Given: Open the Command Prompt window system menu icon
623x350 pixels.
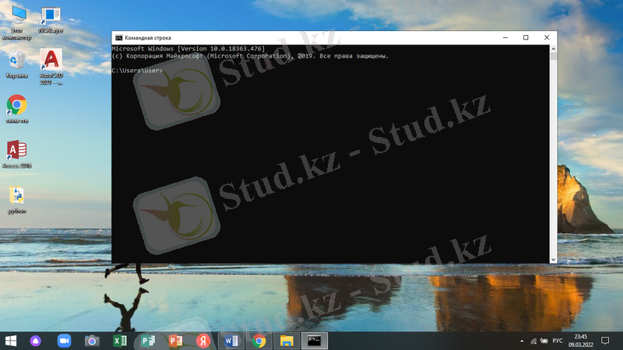Looking at the screenshot, I should pyautogui.click(x=118, y=37).
